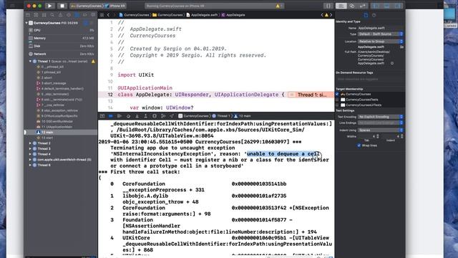The height and width of the screenshot is (258, 458).
Task: Click Debug Memory Graph icon
Action: point(163,116)
